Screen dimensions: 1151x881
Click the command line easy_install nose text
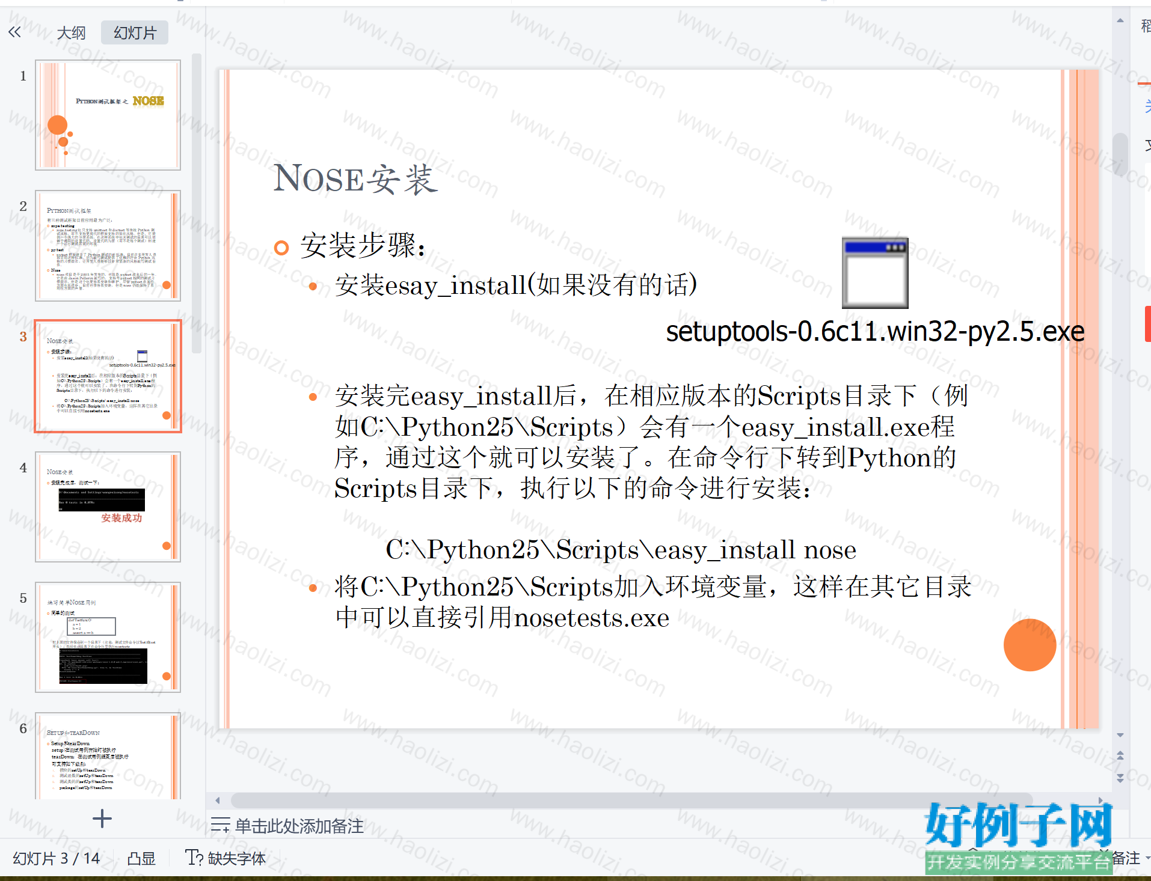coord(621,550)
